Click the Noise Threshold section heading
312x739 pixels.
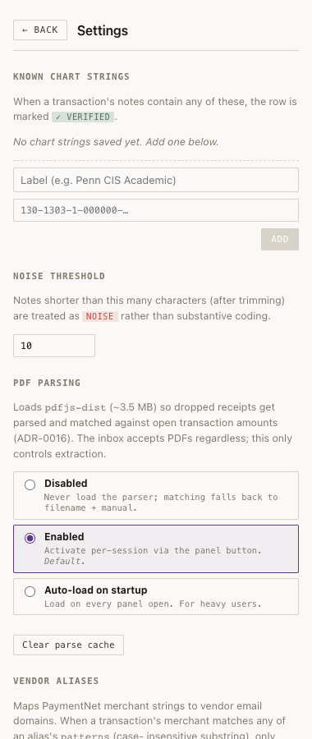(59, 276)
